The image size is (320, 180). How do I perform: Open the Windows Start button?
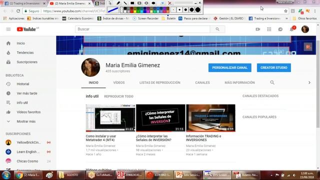6,175
